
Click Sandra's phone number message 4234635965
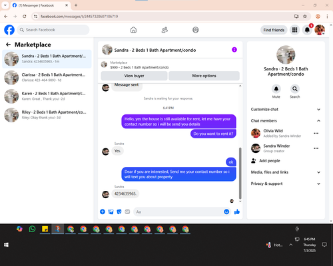click(x=125, y=194)
